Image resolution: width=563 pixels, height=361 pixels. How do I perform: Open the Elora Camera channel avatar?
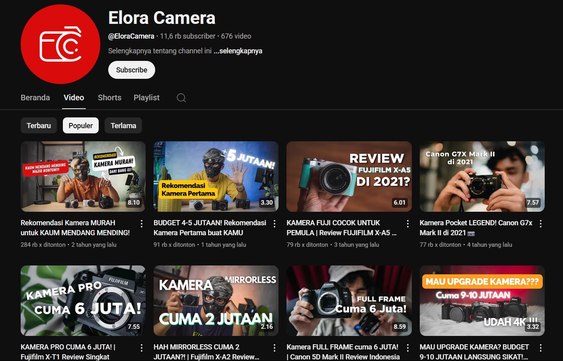60,44
